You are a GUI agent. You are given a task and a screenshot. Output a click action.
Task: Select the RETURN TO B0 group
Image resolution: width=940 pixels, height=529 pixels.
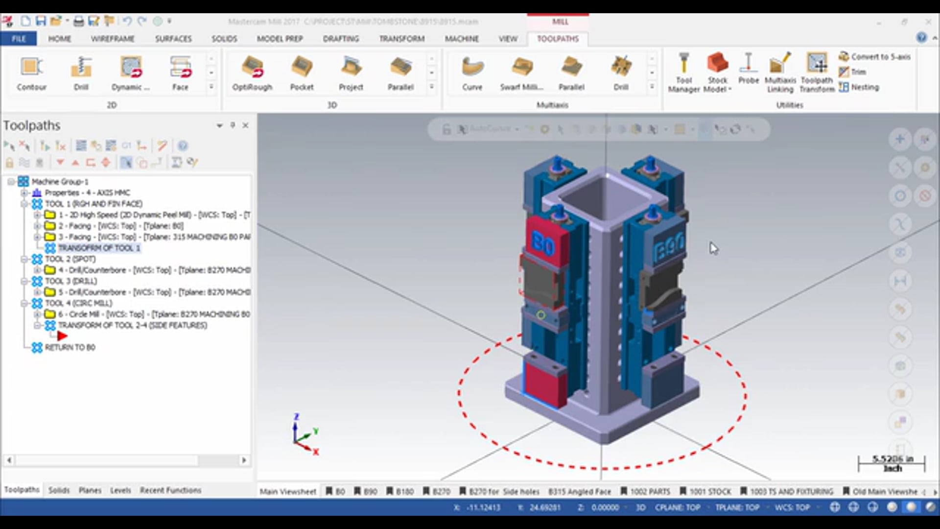70,347
